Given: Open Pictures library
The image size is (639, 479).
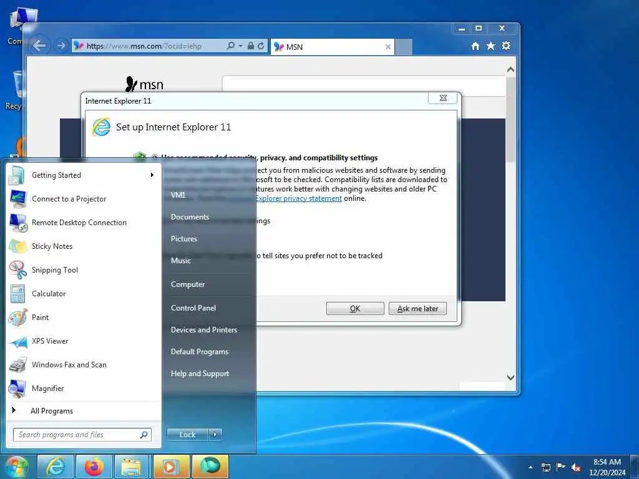Looking at the screenshot, I should pos(184,239).
